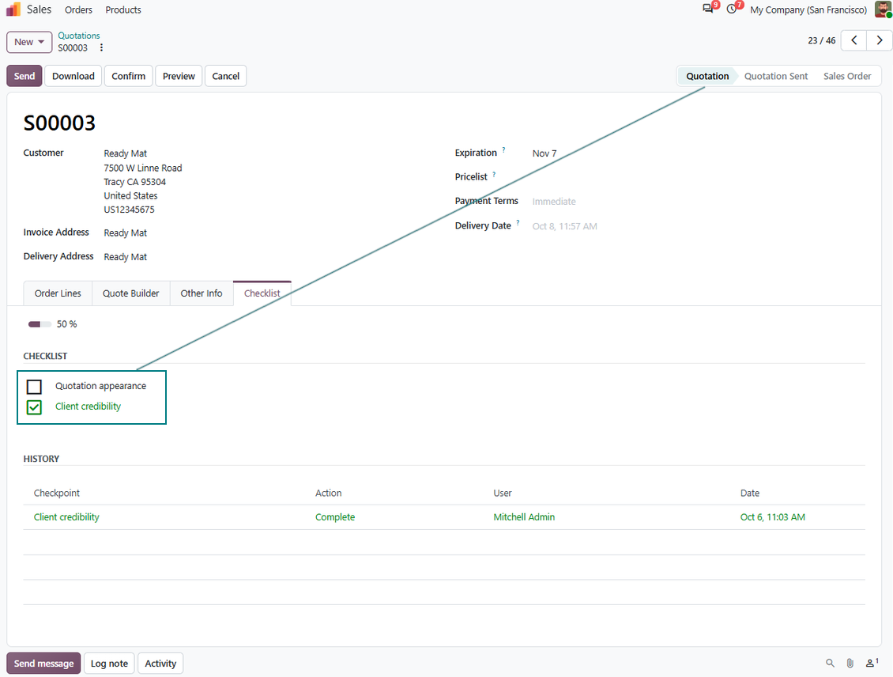
Task: Go back to Quotations breadcrumb
Action: [78, 36]
